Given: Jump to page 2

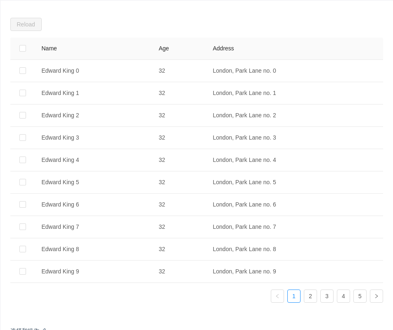Looking at the screenshot, I should [310, 296].
